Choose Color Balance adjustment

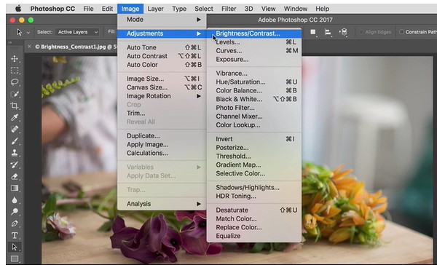click(x=254, y=91)
